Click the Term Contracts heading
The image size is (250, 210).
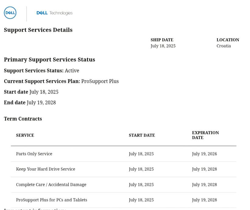coord(23,119)
